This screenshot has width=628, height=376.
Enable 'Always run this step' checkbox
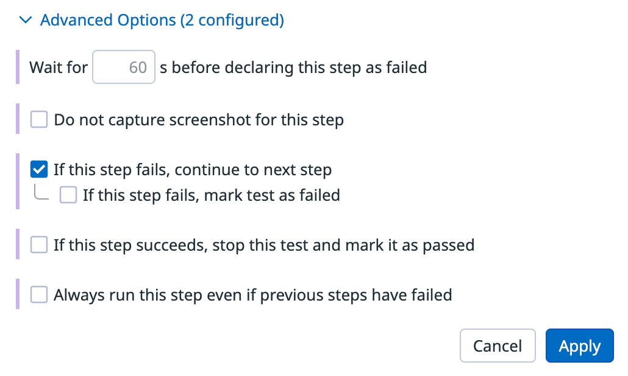click(x=39, y=295)
